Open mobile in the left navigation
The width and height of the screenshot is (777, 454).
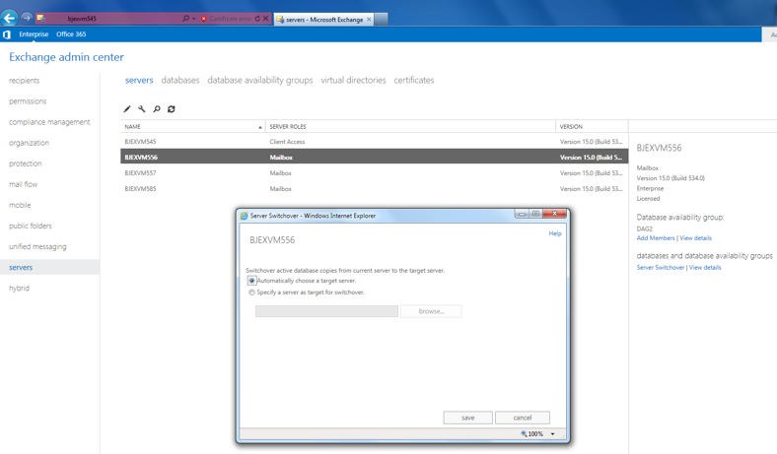point(20,205)
